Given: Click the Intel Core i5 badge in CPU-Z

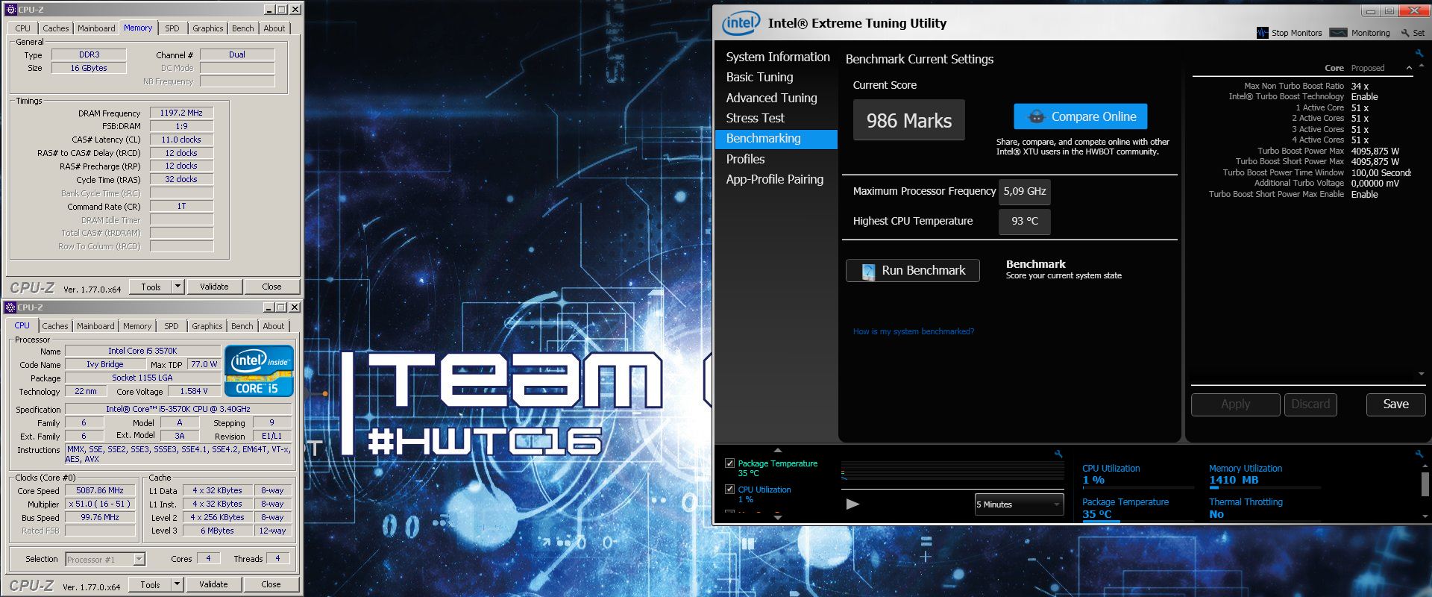Looking at the screenshot, I should (259, 371).
